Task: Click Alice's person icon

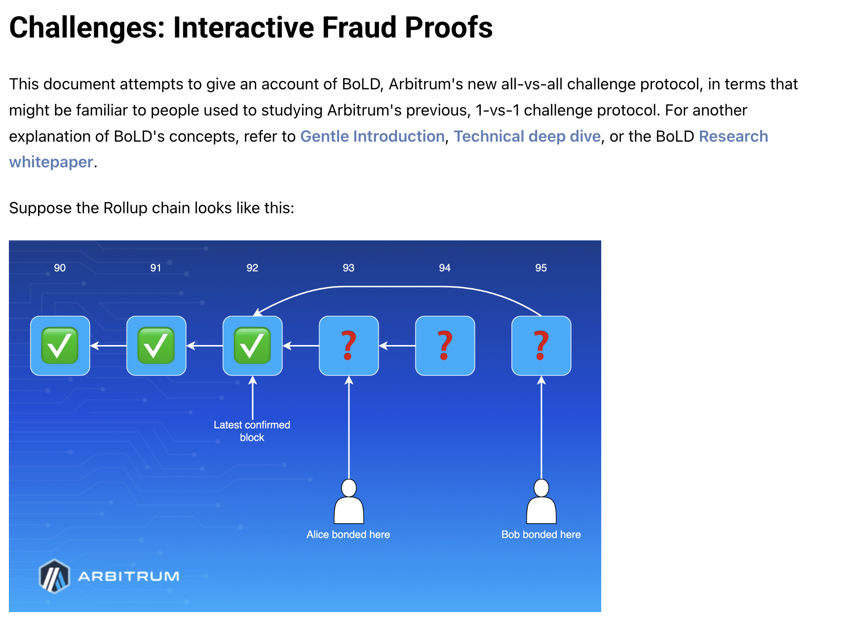Action: coord(348,502)
